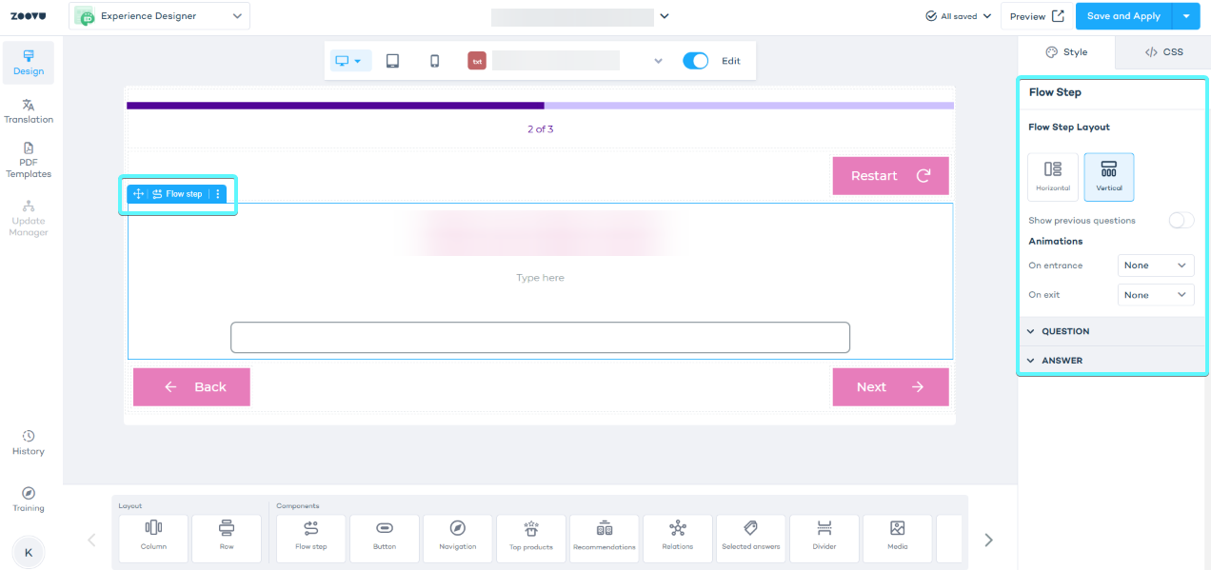This screenshot has height=570, width=1211.
Task: Click the Type here text field
Action: [x=540, y=277]
